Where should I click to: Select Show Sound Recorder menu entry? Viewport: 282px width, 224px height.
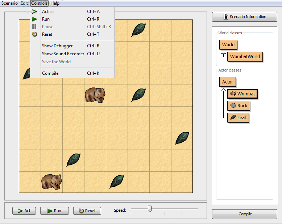pyautogui.click(x=63, y=54)
